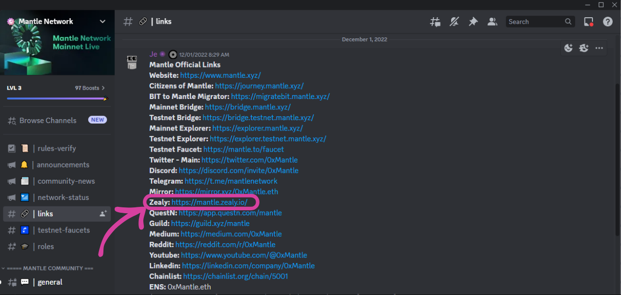The width and height of the screenshot is (621, 295).
Task: Open the Mainnet Bridge link
Action: click(248, 107)
